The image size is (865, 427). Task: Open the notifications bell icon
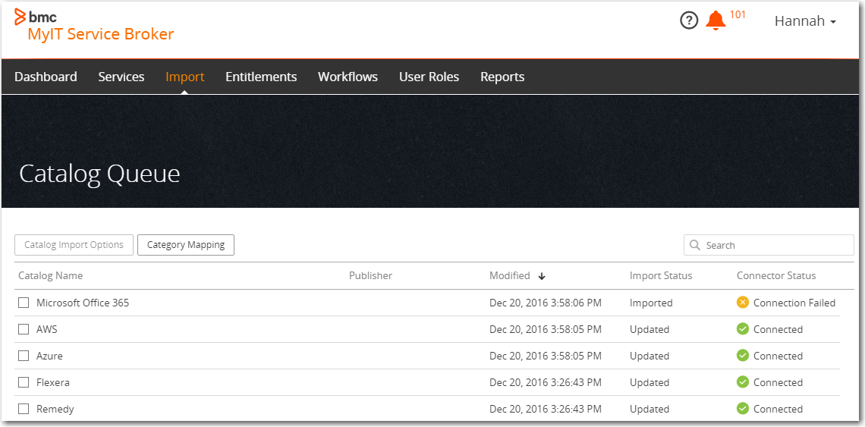[715, 20]
